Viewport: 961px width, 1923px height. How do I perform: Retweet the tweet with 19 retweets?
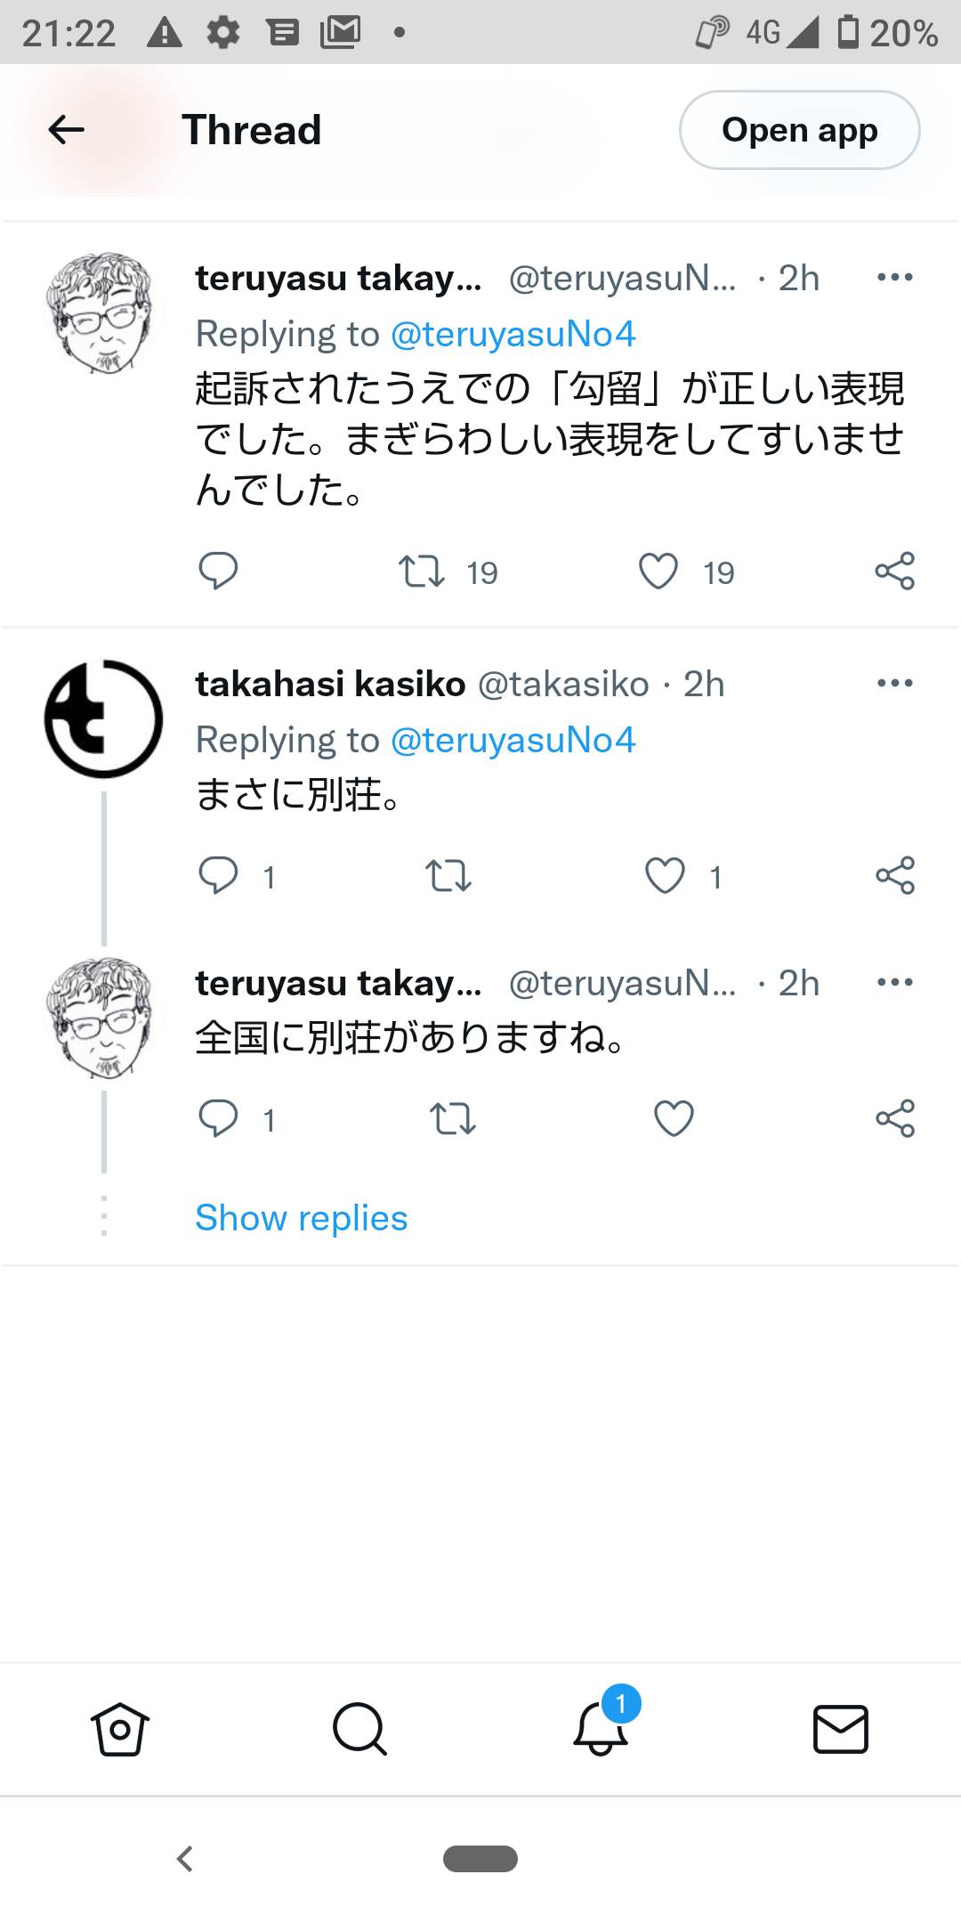click(x=421, y=571)
